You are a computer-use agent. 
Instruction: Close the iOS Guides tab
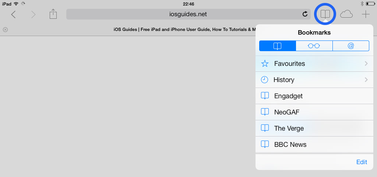pyautogui.click(x=5, y=29)
